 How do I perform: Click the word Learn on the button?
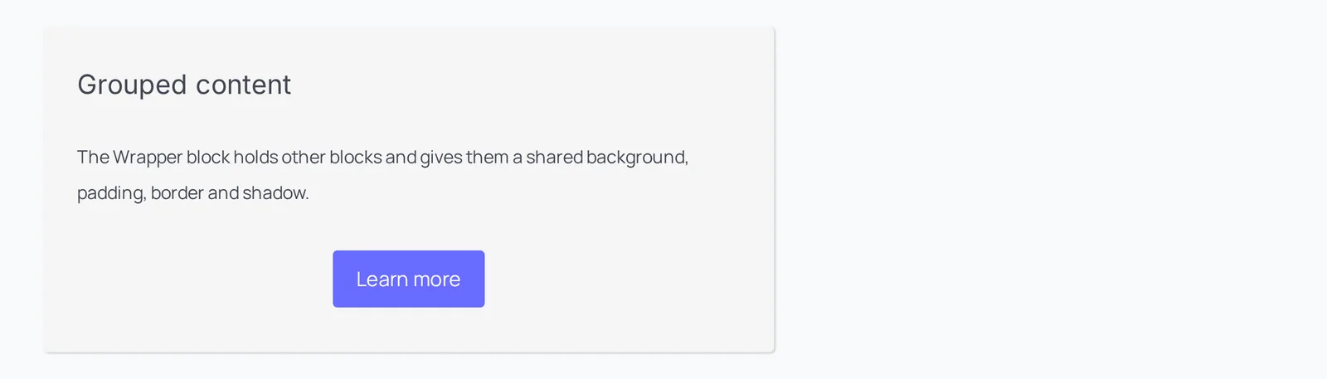click(x=382, y=279)
